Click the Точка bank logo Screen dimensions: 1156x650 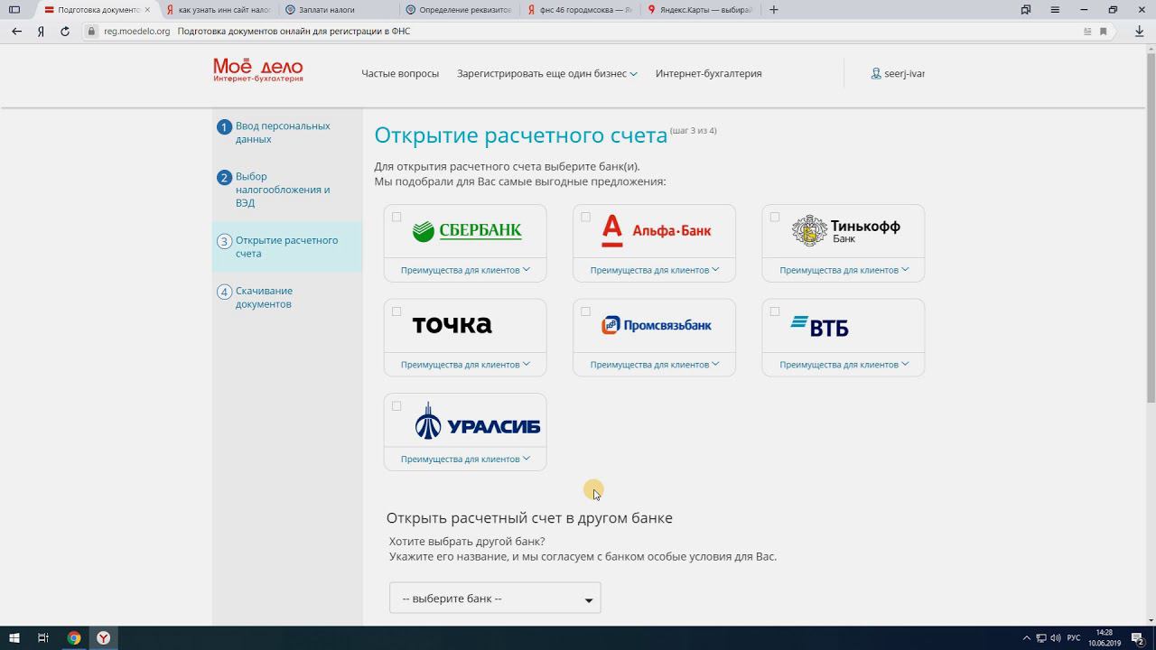click(x=452, y=325)
